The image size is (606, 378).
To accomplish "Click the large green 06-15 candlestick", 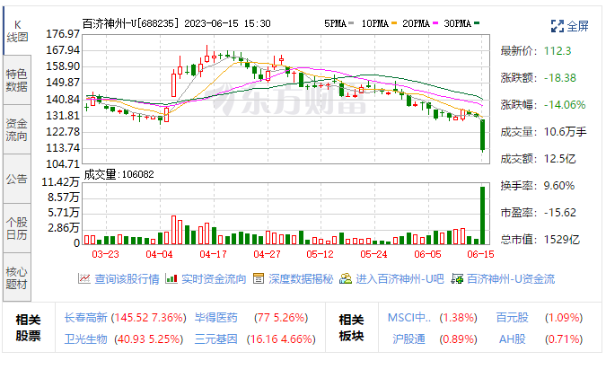I will tap(482, 135).
